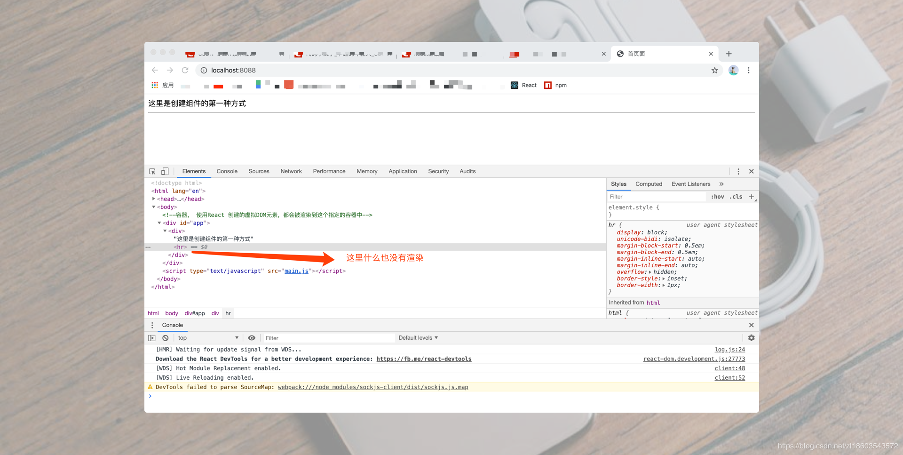Screen dimensions: 903x455
Task: Click the ellipsis beside the hr node
Action: click(x=148, y=247)
